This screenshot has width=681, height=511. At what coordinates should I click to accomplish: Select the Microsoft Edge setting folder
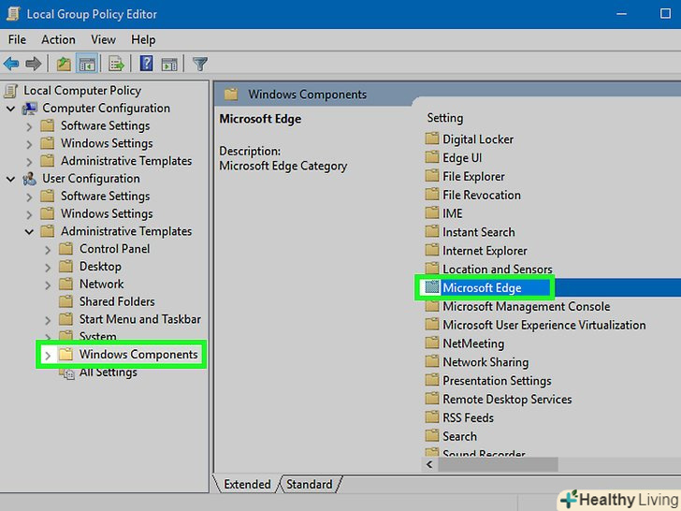pyautogui.click(x=482, y=287)
